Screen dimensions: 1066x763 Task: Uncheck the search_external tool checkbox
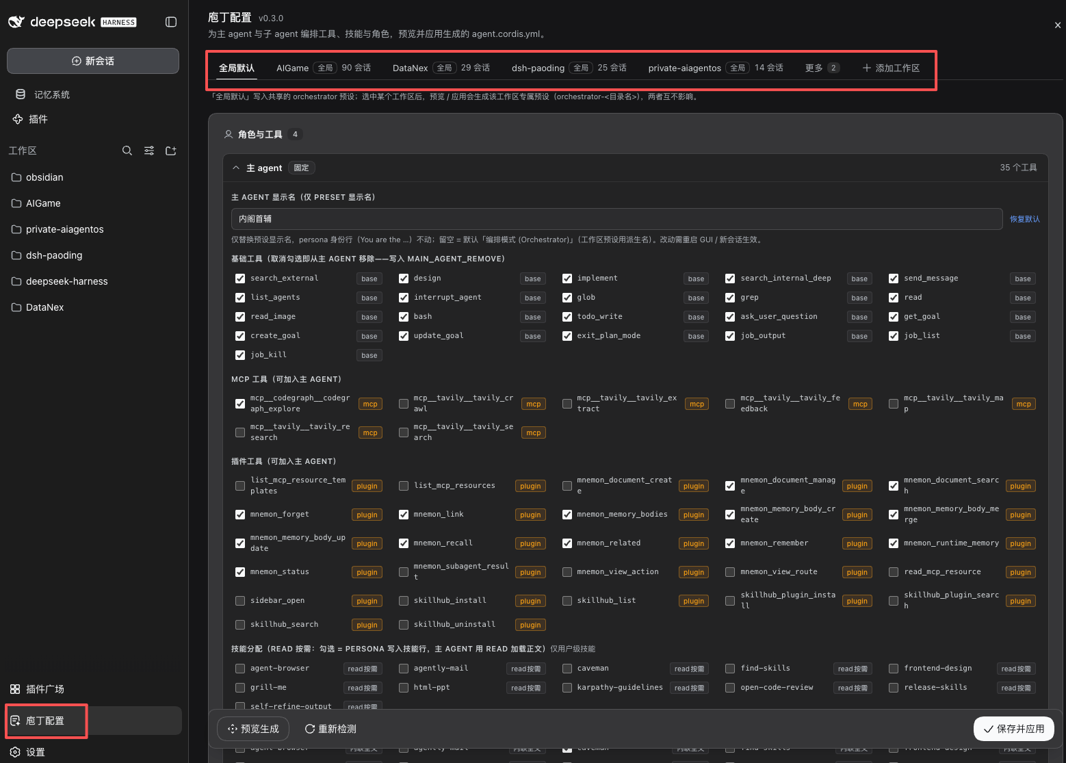pyautogui.click(x=240, y=279)
